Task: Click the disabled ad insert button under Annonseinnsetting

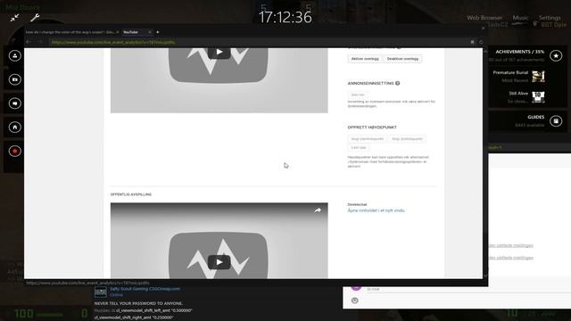Action: (x=358, y=95)
